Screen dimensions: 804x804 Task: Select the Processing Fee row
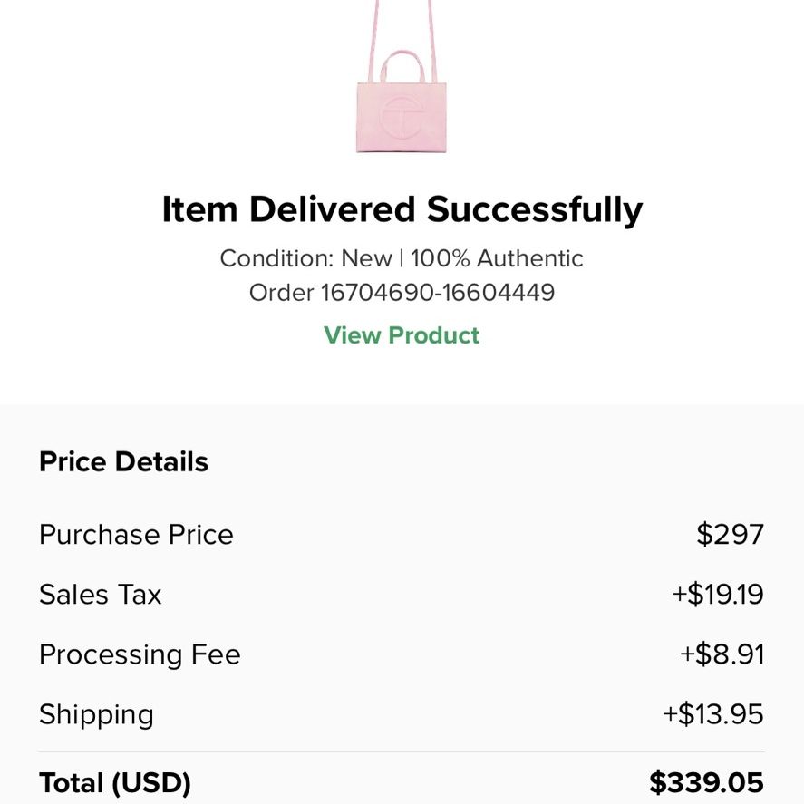pos(140,654)
